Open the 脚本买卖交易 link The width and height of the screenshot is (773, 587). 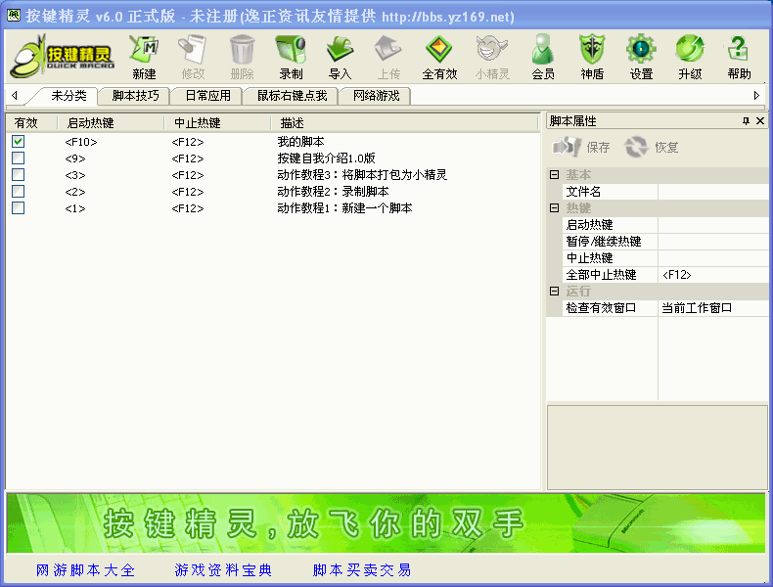click(362, 570)
